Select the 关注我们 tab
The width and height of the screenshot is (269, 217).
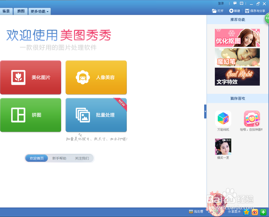(x=82, y=158)
